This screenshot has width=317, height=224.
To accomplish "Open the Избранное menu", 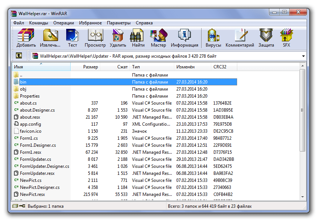I will point(90,23).
